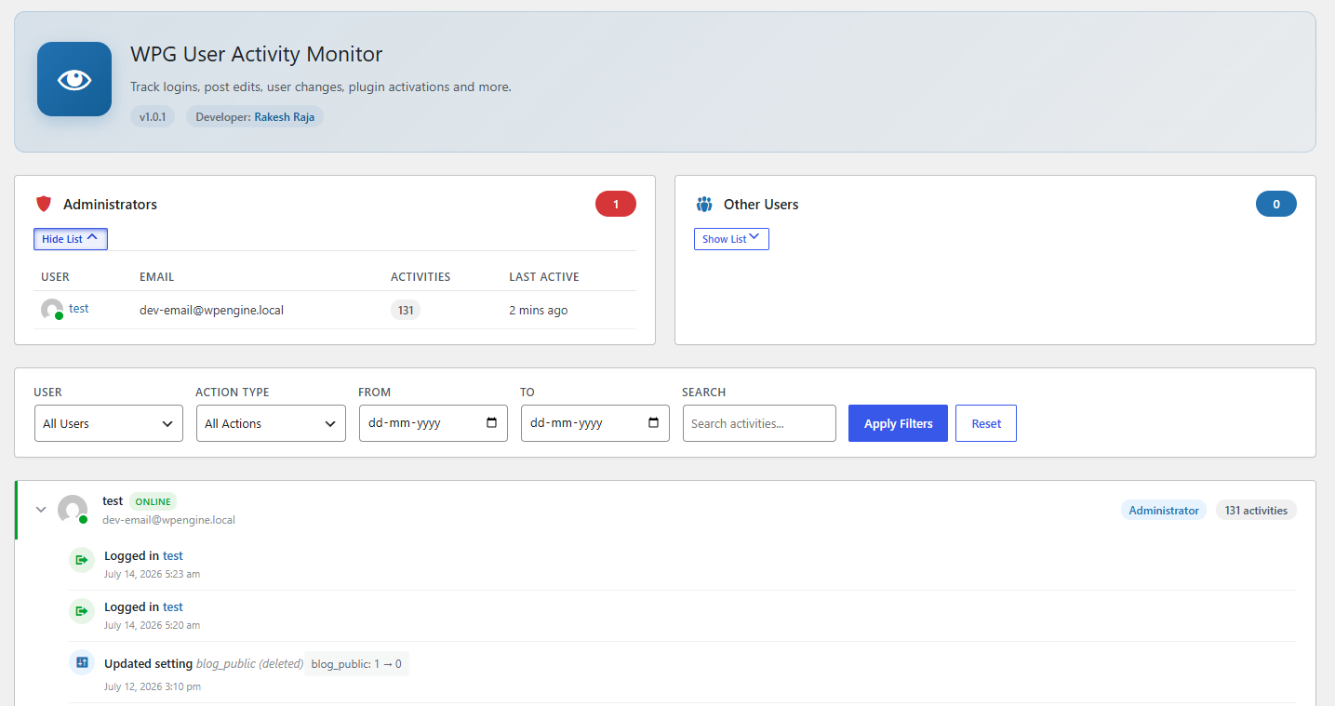Viewport: 1335px width, 706px height.
Task: Click the FROM date input field
Action: 433,423
